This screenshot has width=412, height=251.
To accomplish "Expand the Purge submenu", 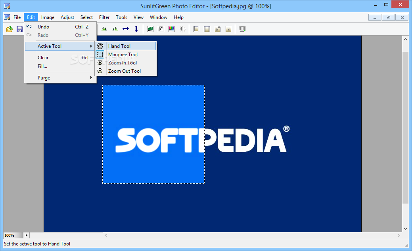I will click(x=60, y=78).
